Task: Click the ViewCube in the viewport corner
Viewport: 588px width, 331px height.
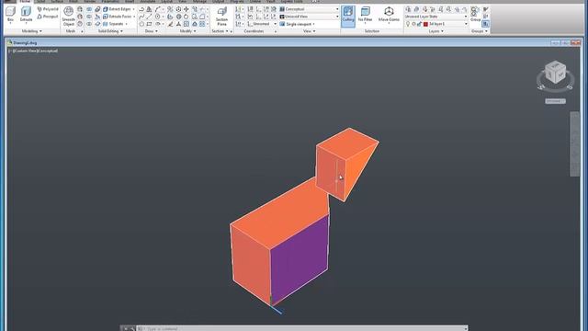Action: point(555,73)
